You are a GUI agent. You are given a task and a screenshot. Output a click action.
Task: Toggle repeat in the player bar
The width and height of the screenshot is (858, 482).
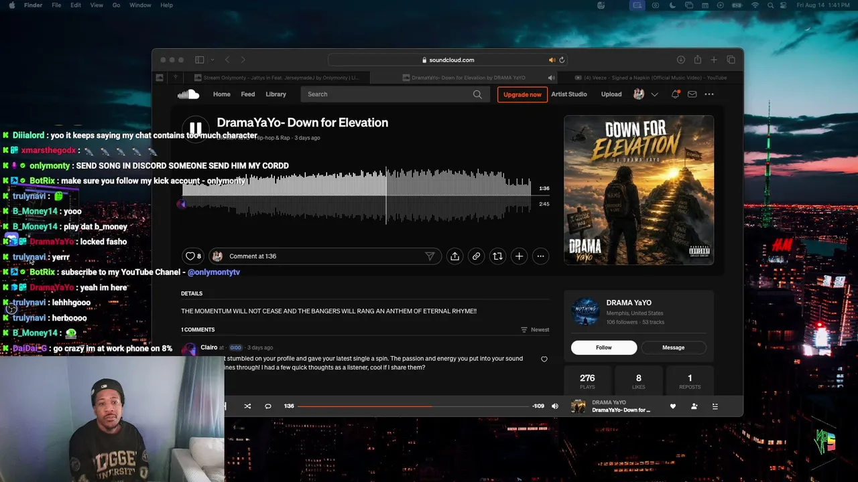pyautogui.click(x=268, y=406)
